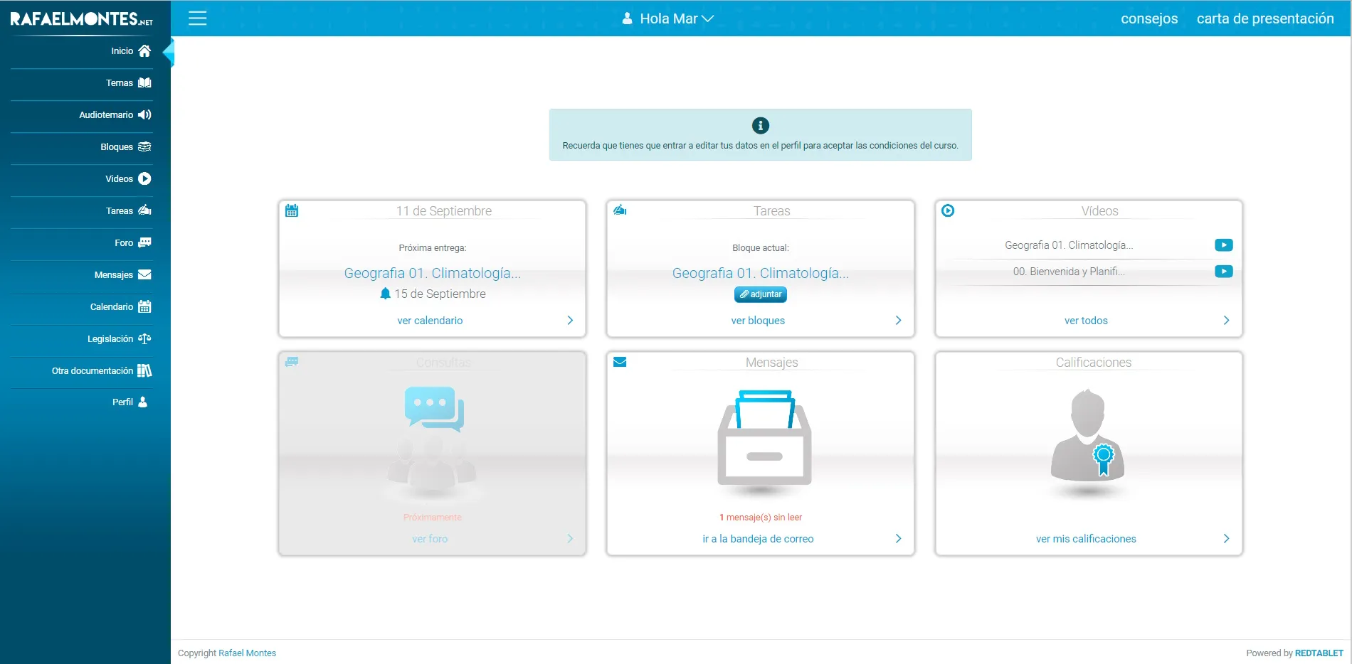Screen dimensions: 1352x664
Task: Play the 00. Bienvenida y Planifi video
Action: tap(1223, 272)
